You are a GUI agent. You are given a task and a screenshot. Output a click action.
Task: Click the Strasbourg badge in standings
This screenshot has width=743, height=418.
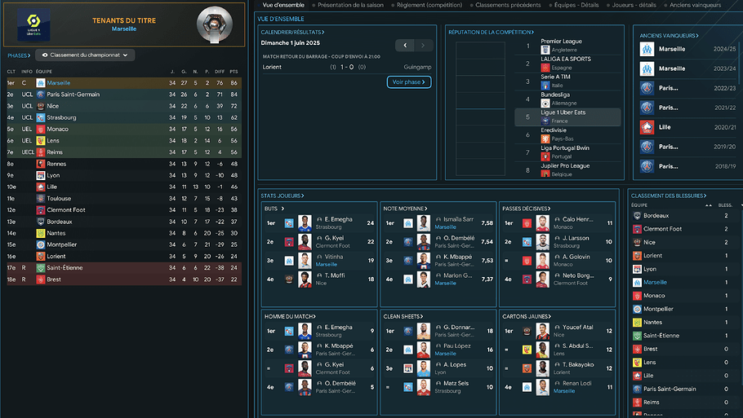(41, 117)
